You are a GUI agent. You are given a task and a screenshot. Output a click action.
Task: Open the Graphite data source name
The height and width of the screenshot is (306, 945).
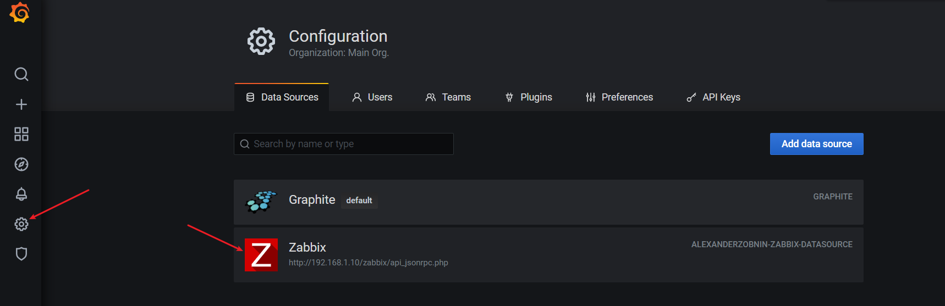pyautogui.click(x=312, y=200)
